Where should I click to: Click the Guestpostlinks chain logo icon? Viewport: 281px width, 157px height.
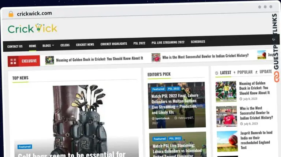pyautogui.click(x=277, y=76)
